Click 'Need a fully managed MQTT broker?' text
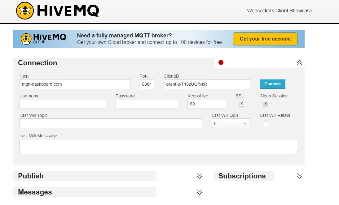 click(124, 35)
